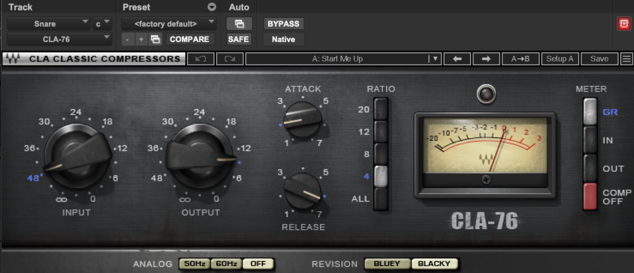The image size is (634, 273).
Task: Turn Analog noise OFF
Action: (258, 264)
